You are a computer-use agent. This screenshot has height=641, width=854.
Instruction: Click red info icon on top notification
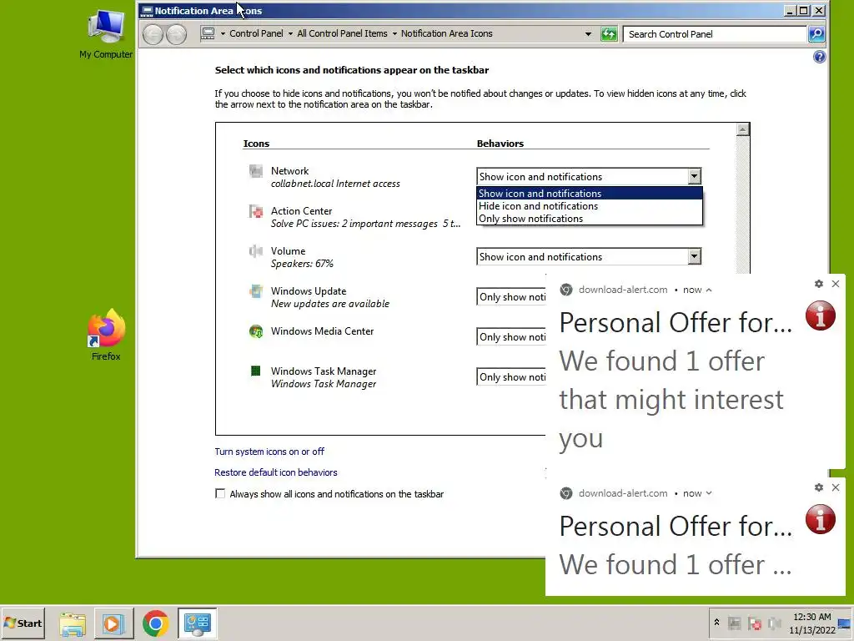(821, 315)
